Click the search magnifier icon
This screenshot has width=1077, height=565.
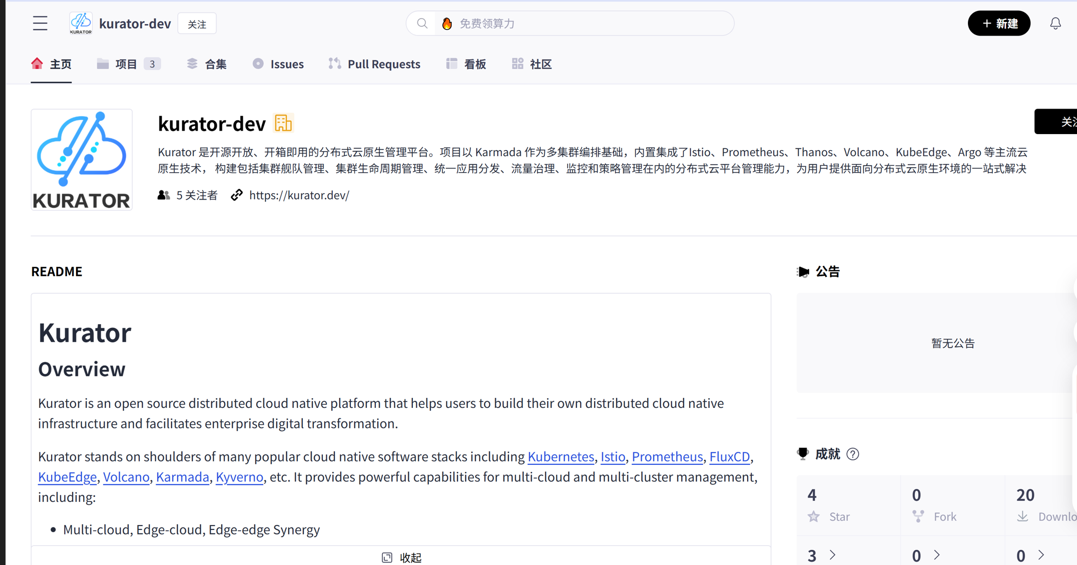click(422, 23)
